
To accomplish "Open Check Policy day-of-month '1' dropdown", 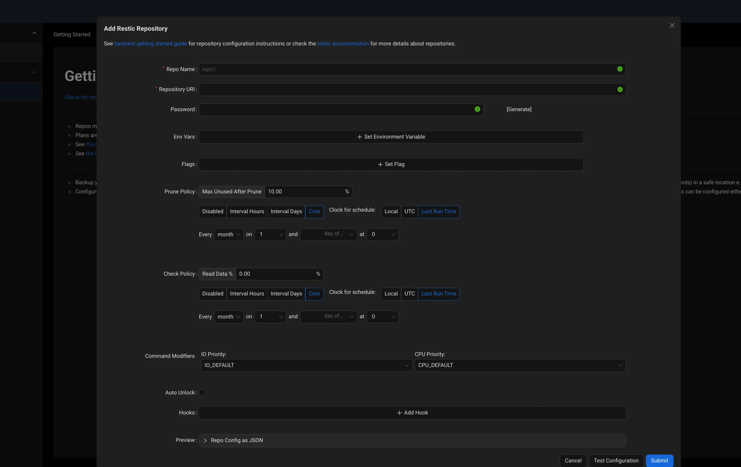I will pyautogui.click(x=270, y=317).
